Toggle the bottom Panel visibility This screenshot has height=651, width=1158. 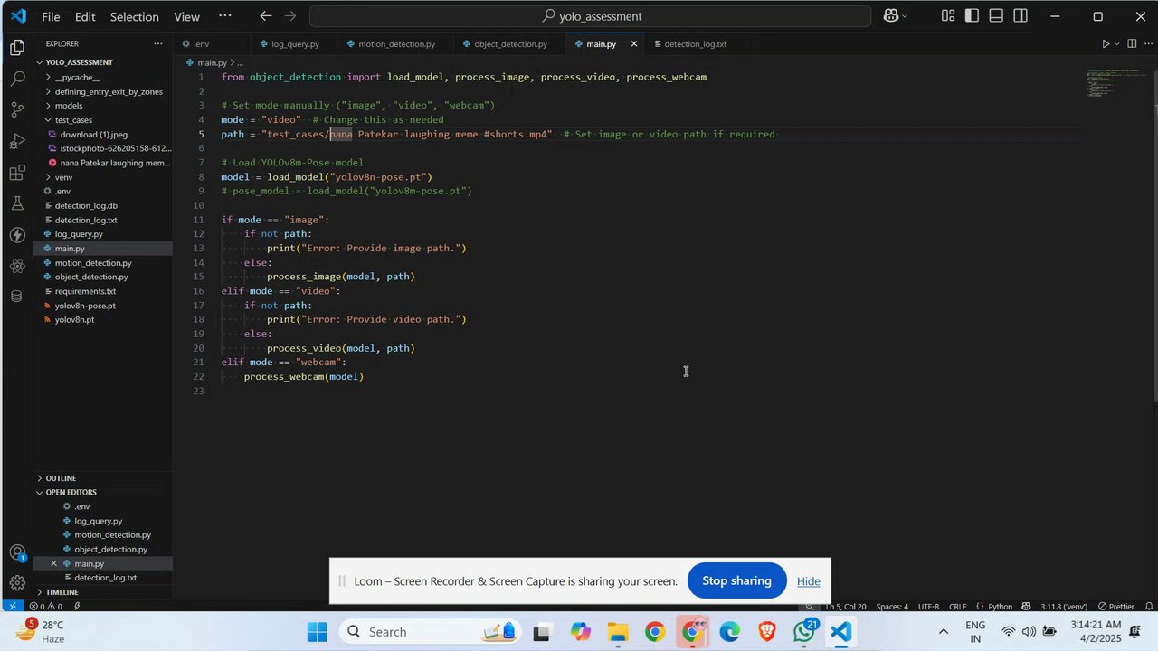(996, 16)
